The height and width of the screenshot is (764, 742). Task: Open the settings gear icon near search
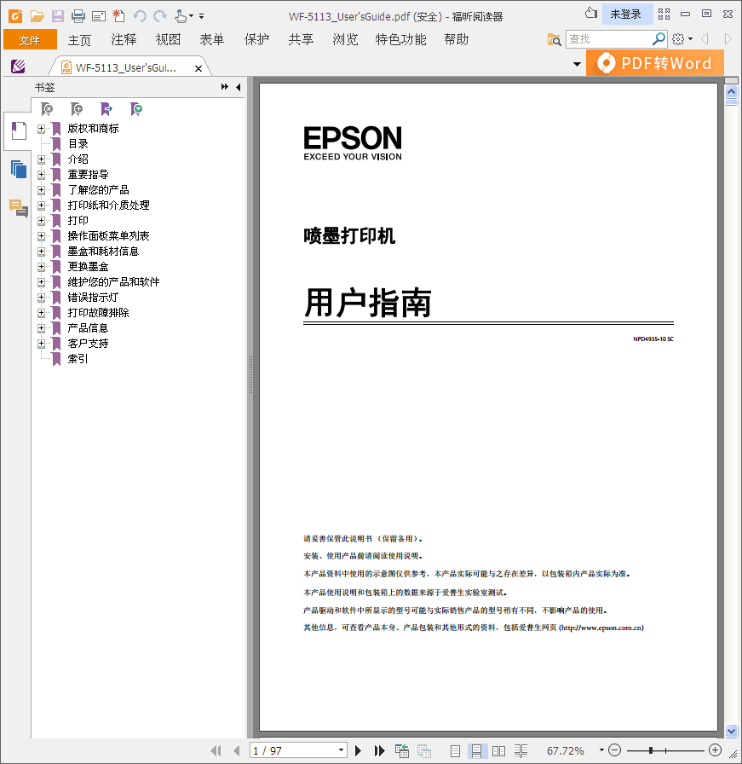(x=678, y=39)
